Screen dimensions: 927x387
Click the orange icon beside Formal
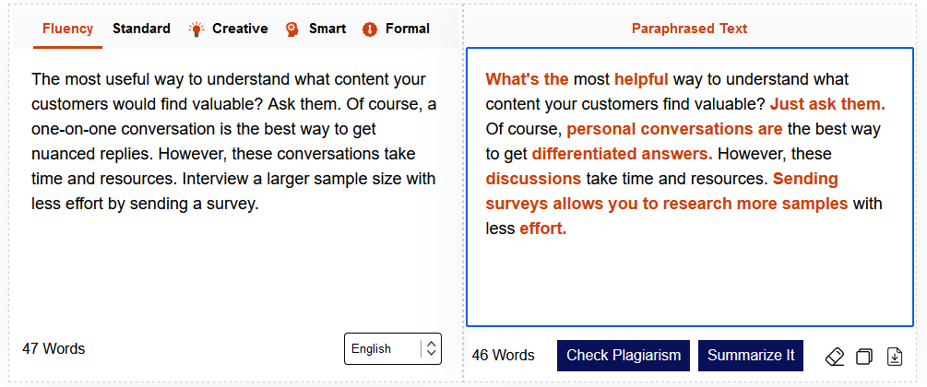[370, 29]
